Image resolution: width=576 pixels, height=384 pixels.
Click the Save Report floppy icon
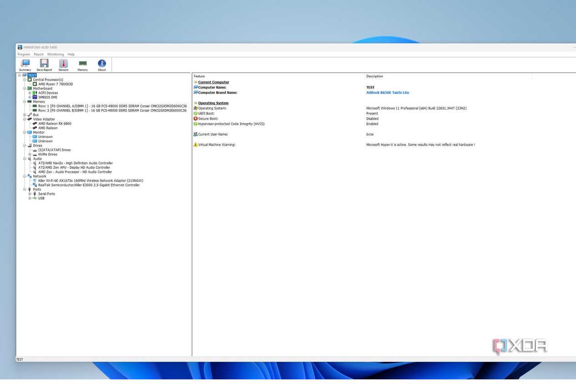(44, 63)
